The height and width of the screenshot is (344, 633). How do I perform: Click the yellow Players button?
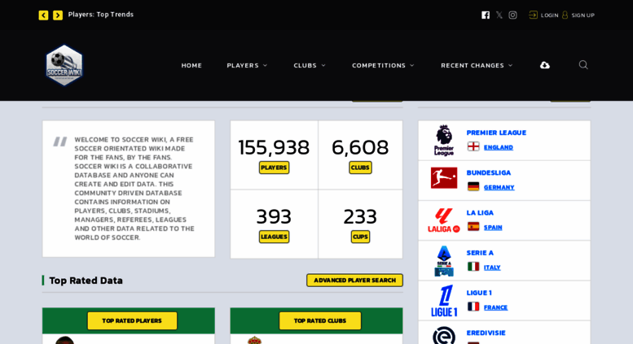pyautogui.click(x=274, y=168)
